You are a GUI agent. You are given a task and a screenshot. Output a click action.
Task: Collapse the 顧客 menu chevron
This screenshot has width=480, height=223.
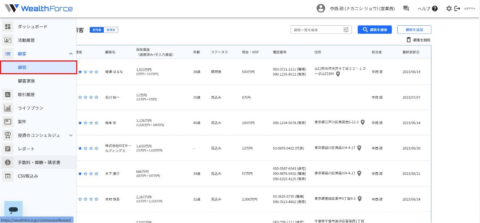[71, 54]
